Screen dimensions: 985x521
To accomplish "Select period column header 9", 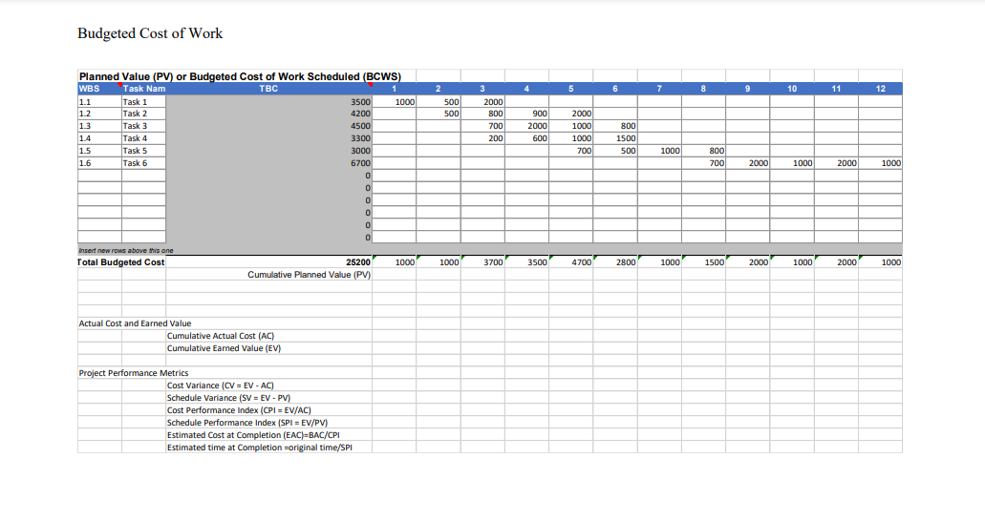I will pyautogui.click(x=747, y=89).
